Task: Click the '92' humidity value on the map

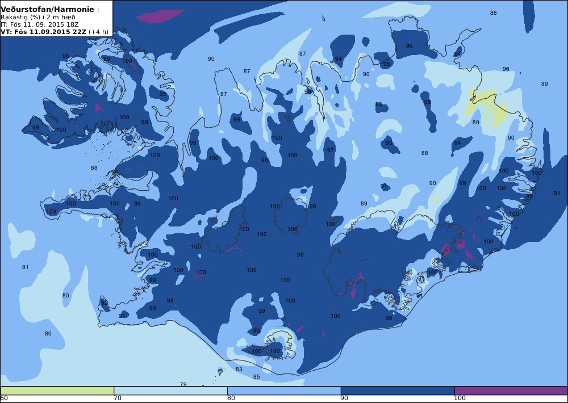Action: tap(105, 303)
